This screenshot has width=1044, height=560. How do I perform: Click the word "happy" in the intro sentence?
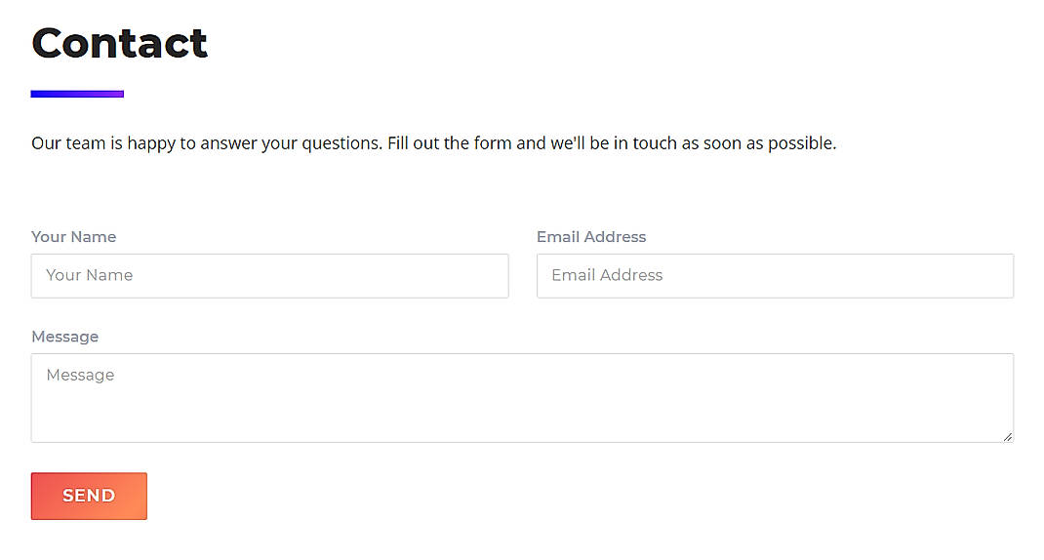click(151, 144)
